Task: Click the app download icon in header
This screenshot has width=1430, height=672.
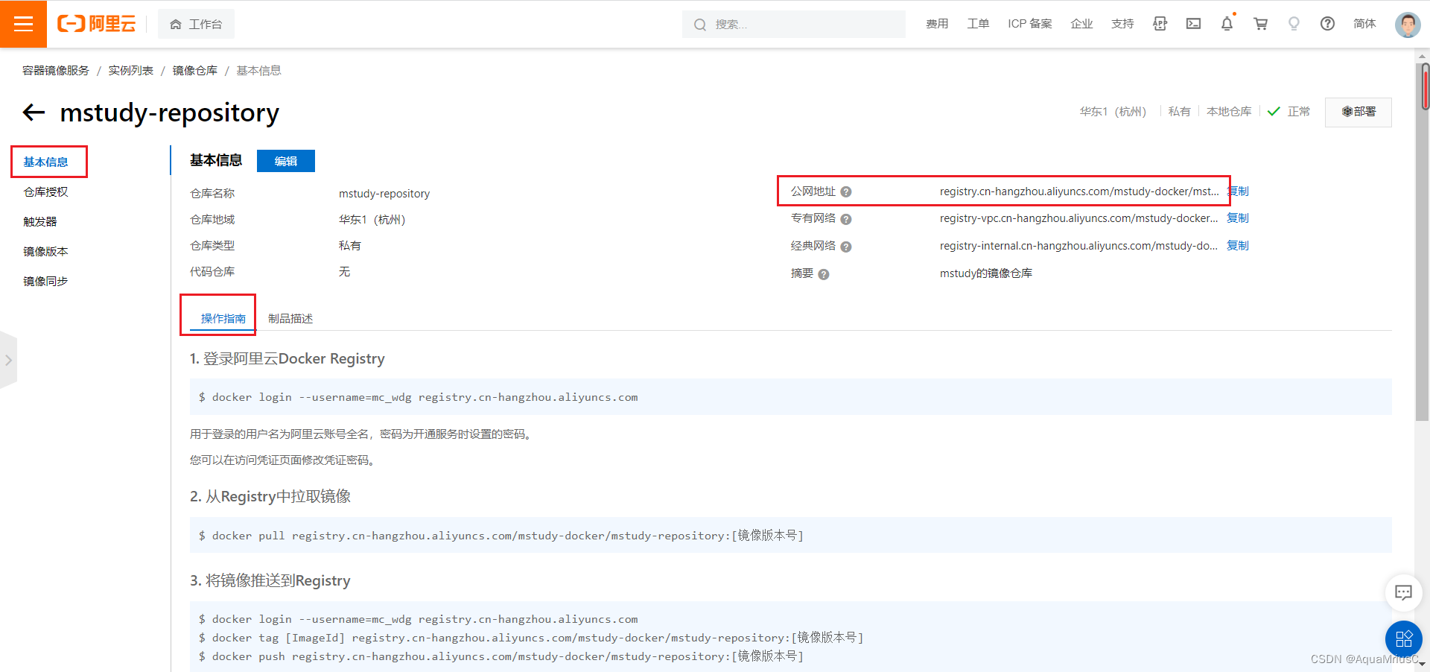Action: pos(1160,24)
